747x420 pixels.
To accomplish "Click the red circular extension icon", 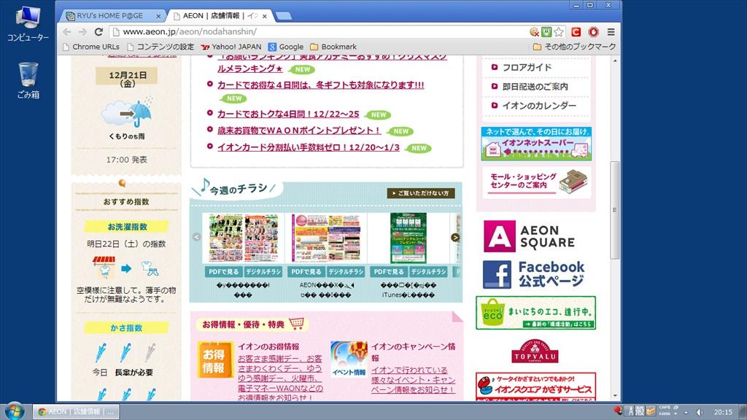I will (593, 32).
